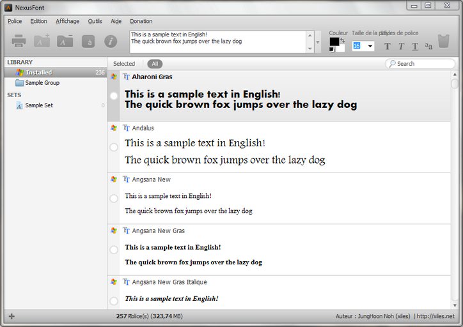Image resolution: width=463 pixels, height=327 pixels.
Task: Open the font info icon
Action: (111, 42)
